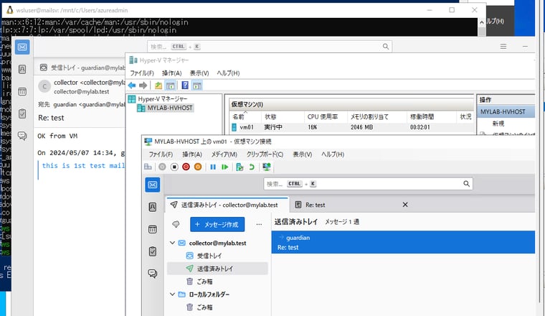
Task: Toggle the console tree pane icon in Hyper-V Manager
Action: [171, 85]
